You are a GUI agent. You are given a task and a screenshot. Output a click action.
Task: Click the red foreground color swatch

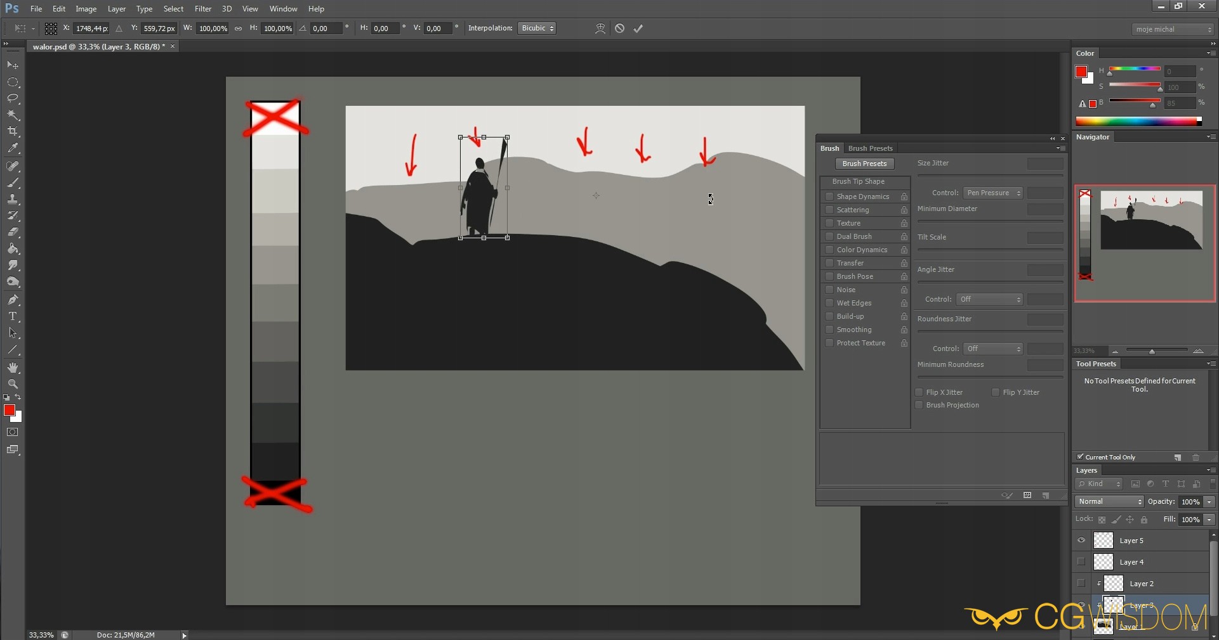(x=9, y=411)
